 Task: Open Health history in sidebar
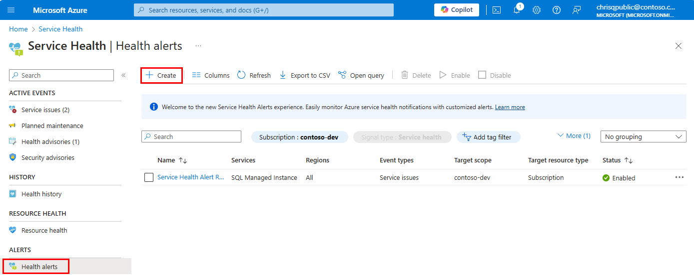pos(41,194)
